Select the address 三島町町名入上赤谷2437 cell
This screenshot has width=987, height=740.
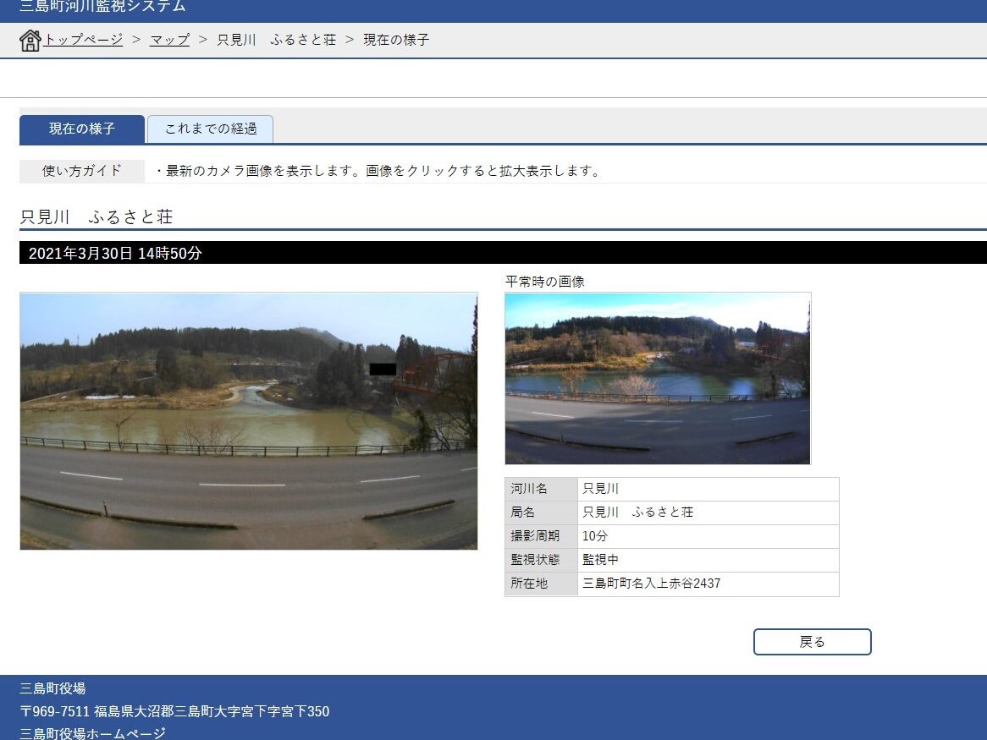(708, 584)
